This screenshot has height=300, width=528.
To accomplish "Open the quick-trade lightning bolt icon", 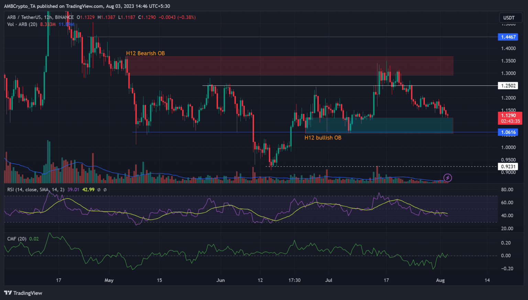I will click(x=447, y=178).
